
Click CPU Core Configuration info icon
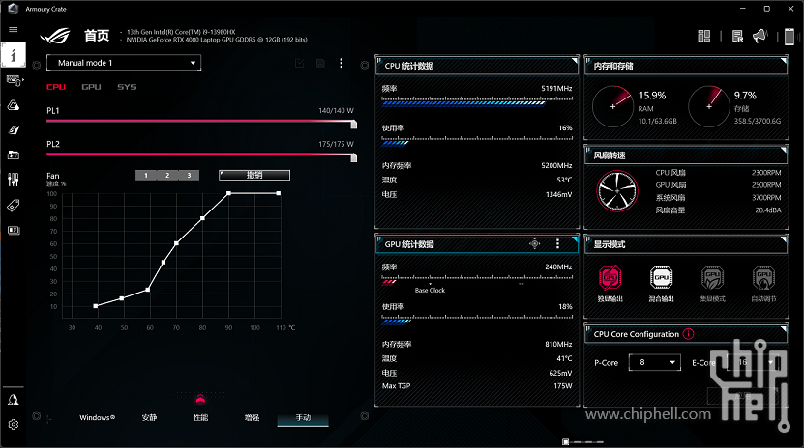point(688,334)
